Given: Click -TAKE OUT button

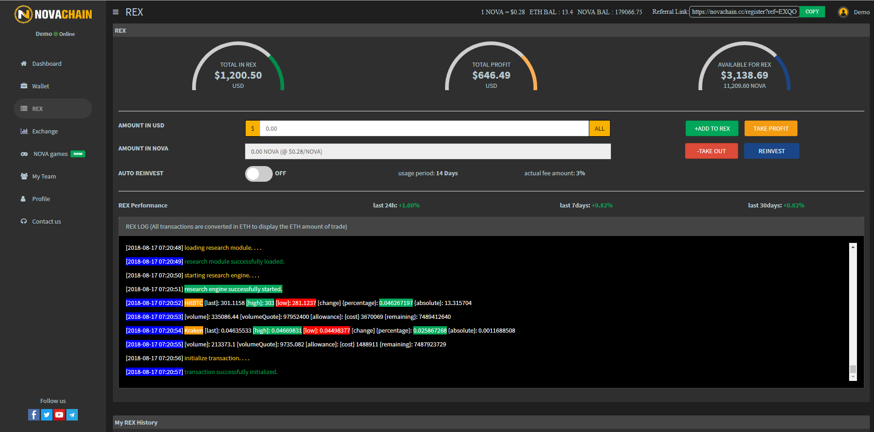Looking at the screenshot, I should click(711, 151).
